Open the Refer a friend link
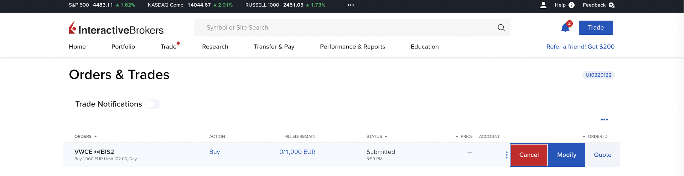This screenshot has width=684, height=176. 580,47
